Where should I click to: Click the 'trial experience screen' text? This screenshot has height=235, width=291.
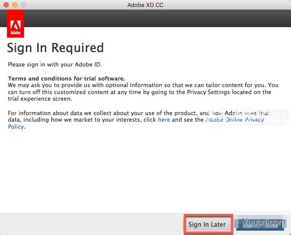pos(40,99)
